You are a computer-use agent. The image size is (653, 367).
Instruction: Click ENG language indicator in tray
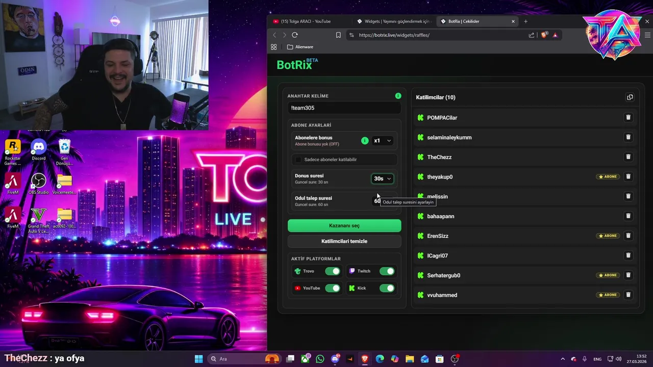point(597,359)
